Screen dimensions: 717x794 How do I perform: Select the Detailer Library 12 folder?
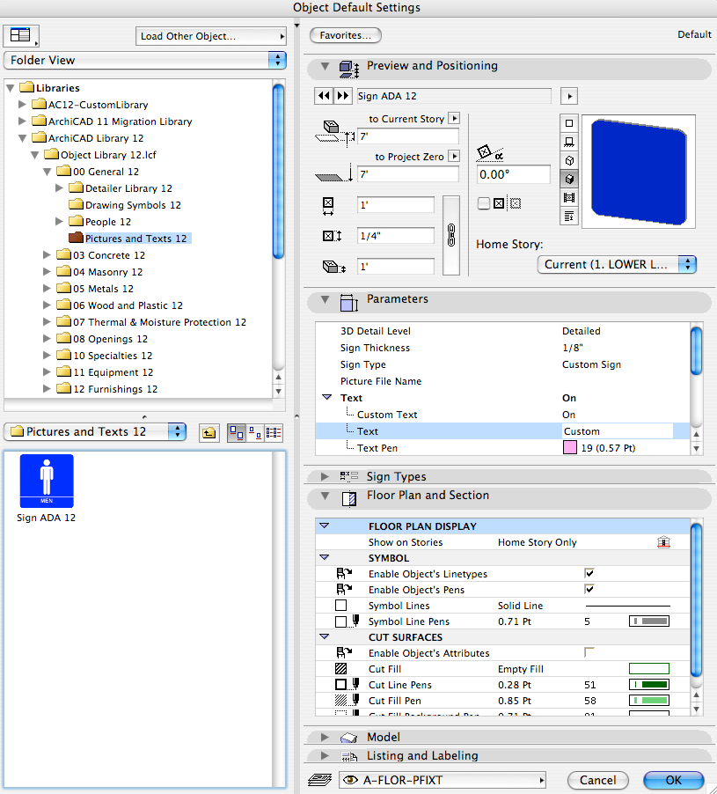coord(121,188)
